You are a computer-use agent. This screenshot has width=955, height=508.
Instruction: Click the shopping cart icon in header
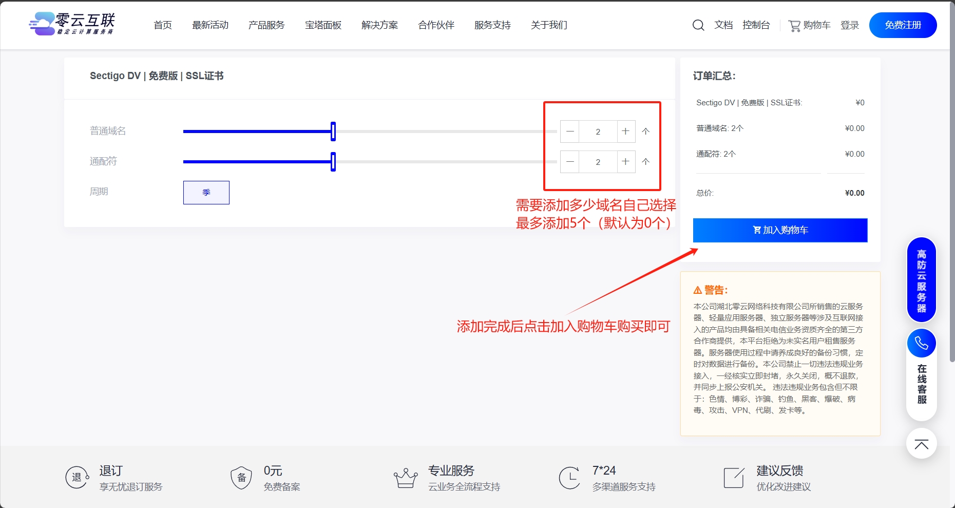[794, 26]
